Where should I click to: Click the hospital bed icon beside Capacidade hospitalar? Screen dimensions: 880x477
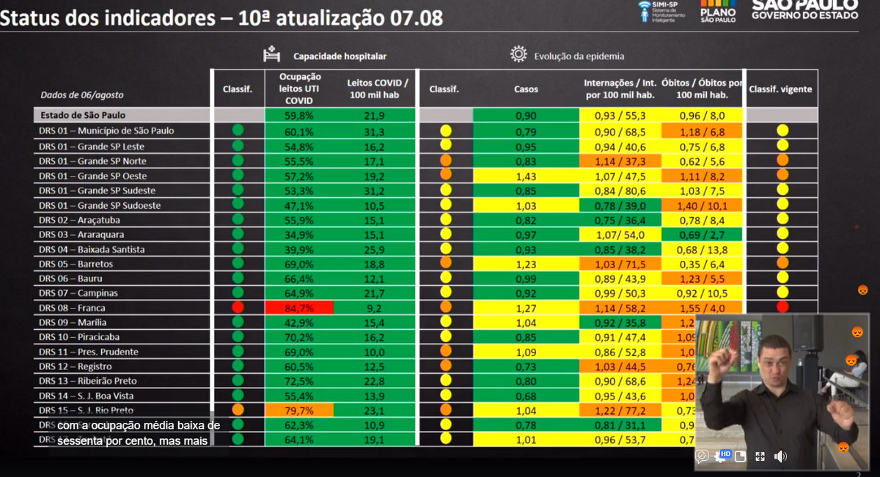[272, 55]
